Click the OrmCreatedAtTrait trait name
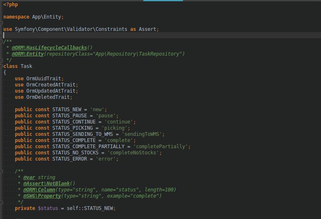 (x=51, y=85)
